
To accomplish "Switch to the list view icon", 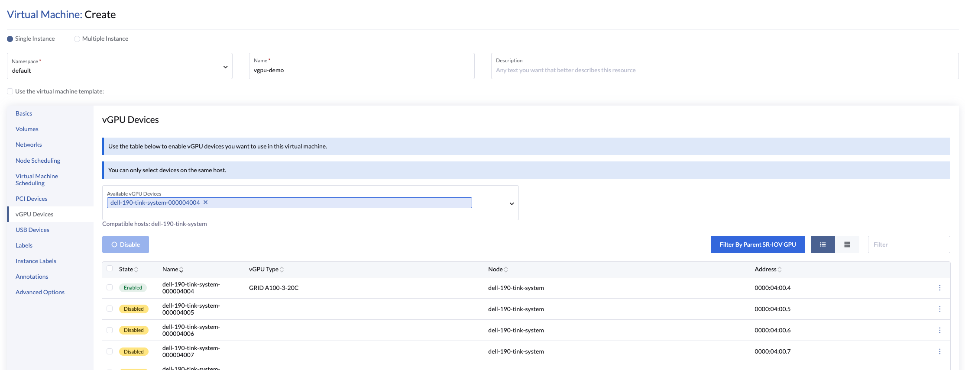I will 823,245.
